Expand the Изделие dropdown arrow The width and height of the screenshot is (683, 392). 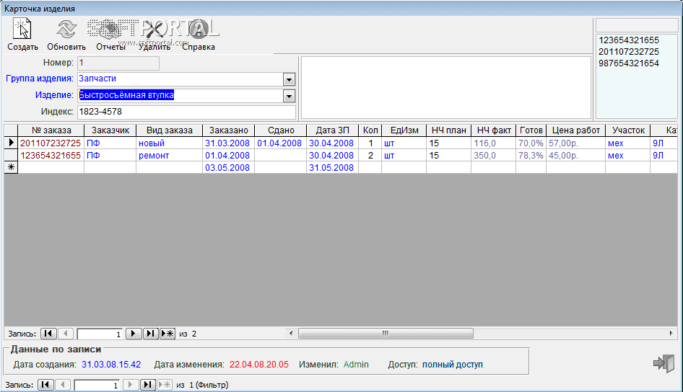[x=289, y=96]
